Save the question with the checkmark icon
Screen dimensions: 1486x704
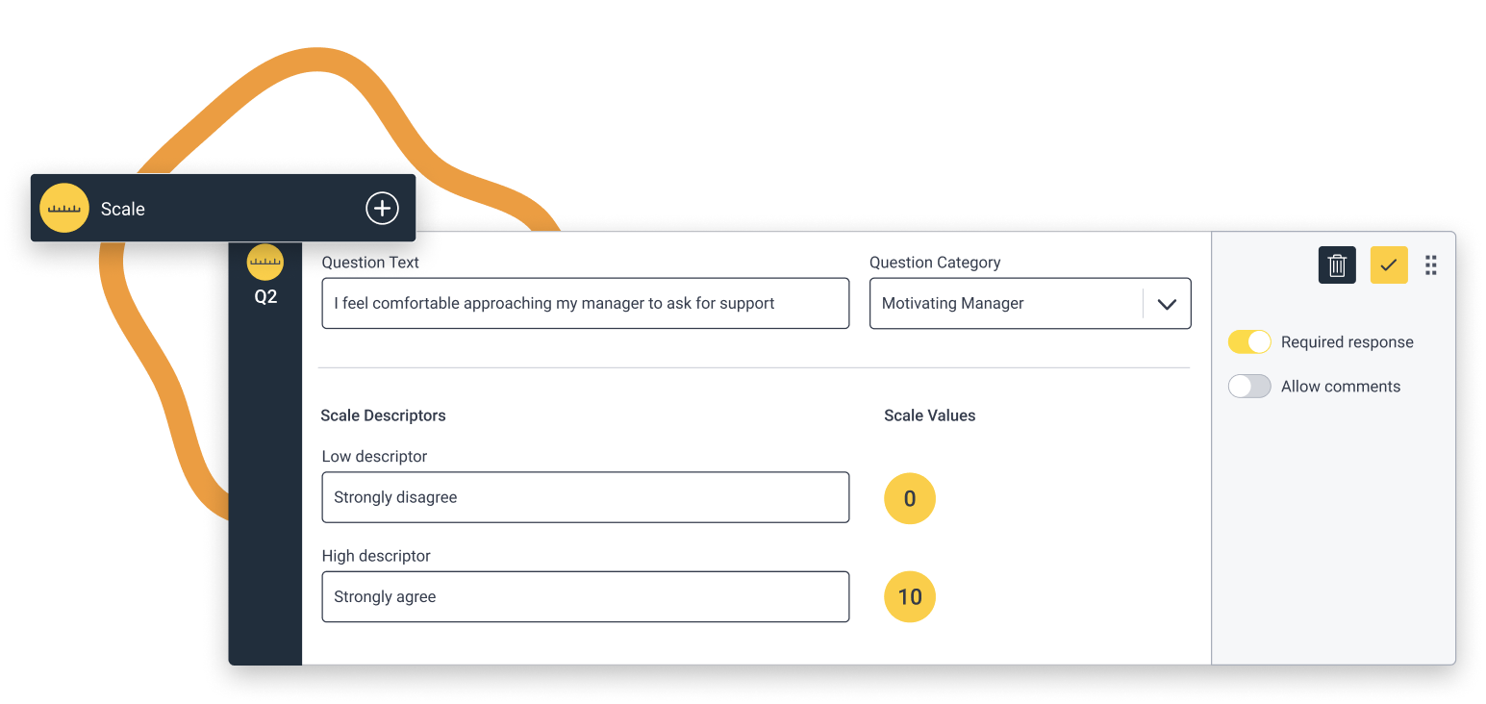(x=1389, y=265)
